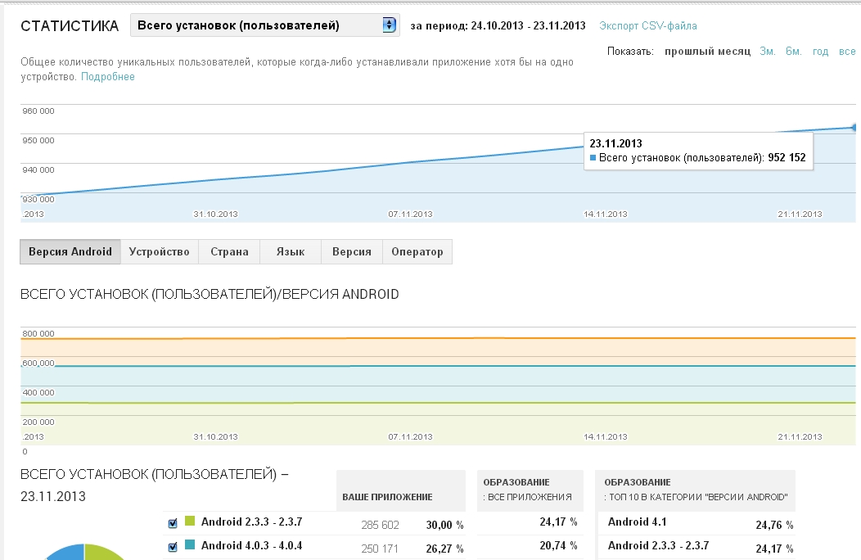The height and width of the screenshot is (560, 861).
Task: Click the 30,00 % value
Action: 444,525
